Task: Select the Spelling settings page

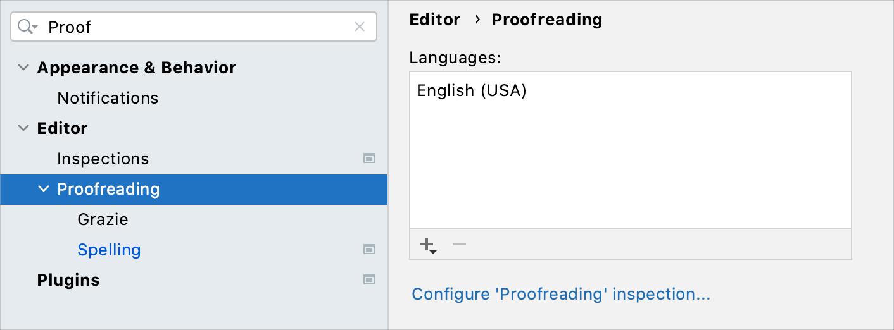Action: pos(109,250)
